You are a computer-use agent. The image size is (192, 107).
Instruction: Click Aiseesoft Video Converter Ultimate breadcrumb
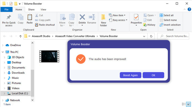(x=75, y=36)
